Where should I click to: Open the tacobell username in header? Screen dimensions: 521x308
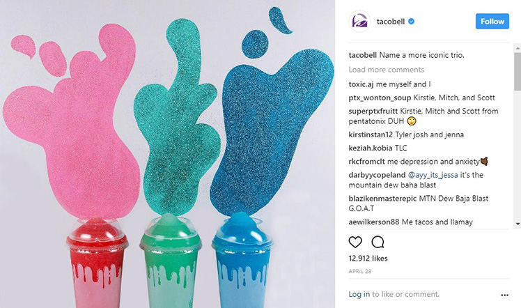coord(391,22)
